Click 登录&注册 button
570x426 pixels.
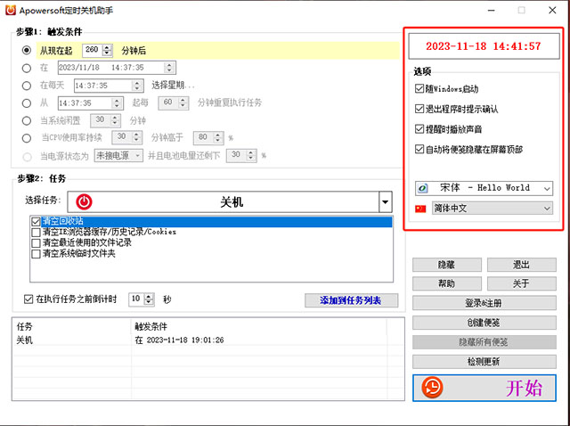[x=484, y=303]
